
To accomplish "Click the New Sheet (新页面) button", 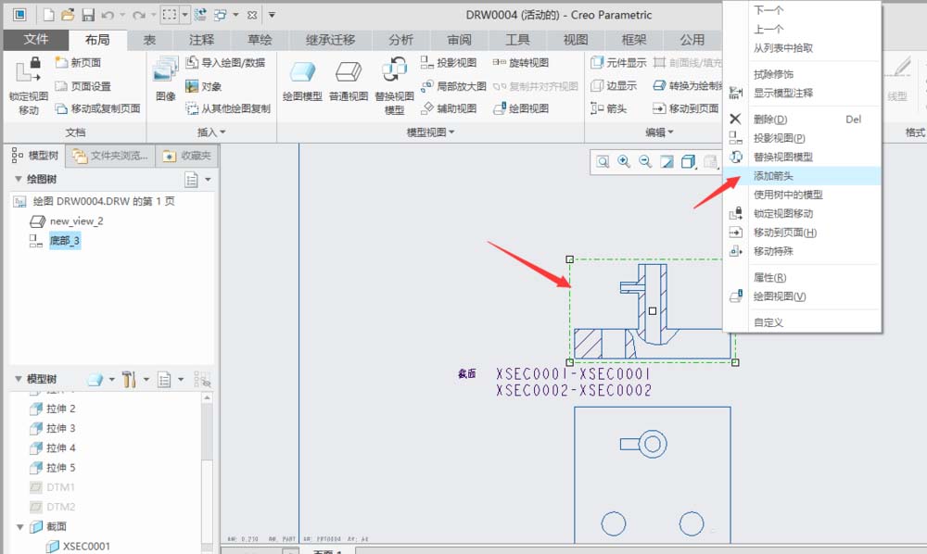I will point(78,62).
